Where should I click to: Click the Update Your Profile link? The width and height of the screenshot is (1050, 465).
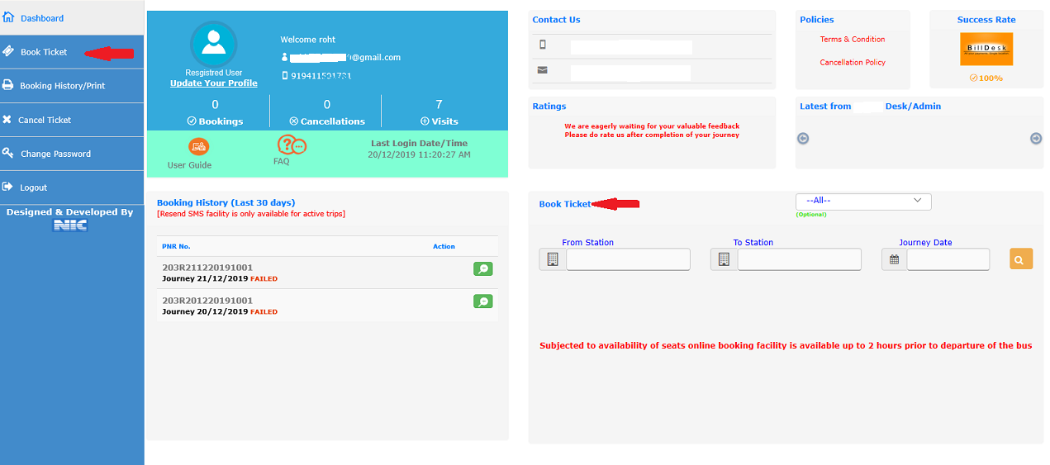click(213, 83)
